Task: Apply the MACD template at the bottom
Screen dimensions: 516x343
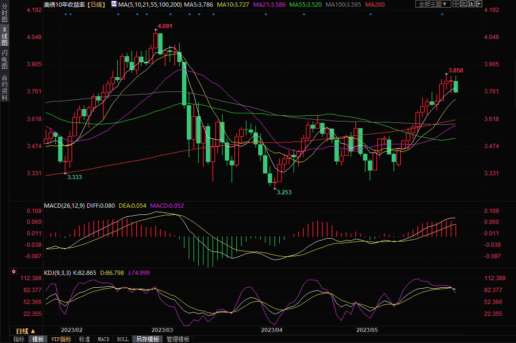Action: click(103, 339)
